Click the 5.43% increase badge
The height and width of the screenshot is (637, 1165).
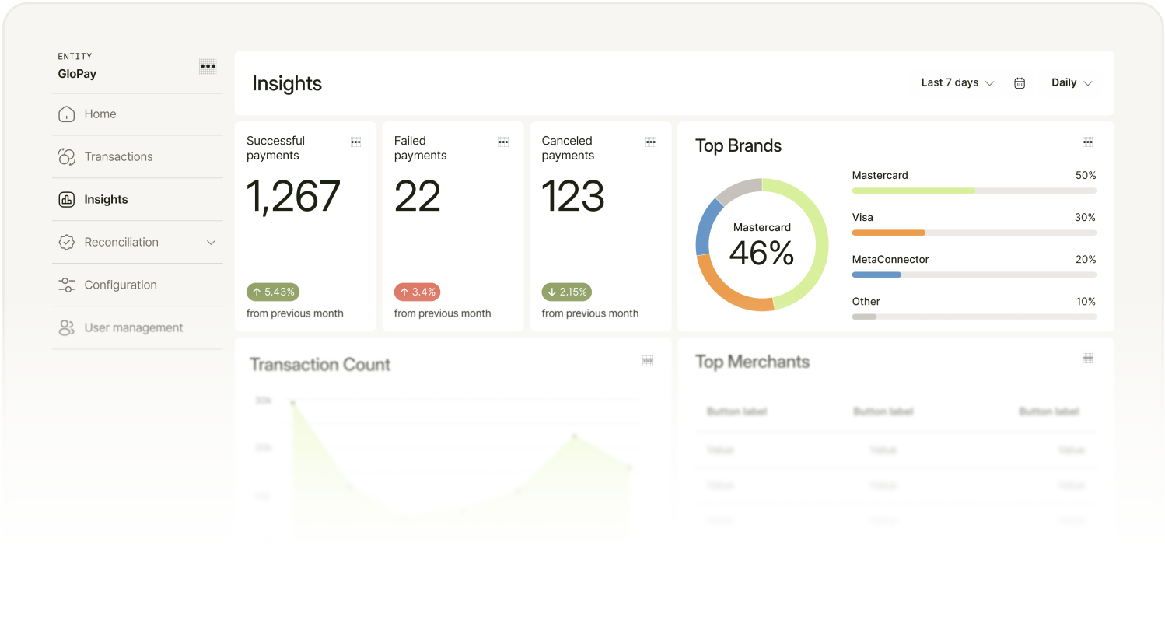(273, 292)
